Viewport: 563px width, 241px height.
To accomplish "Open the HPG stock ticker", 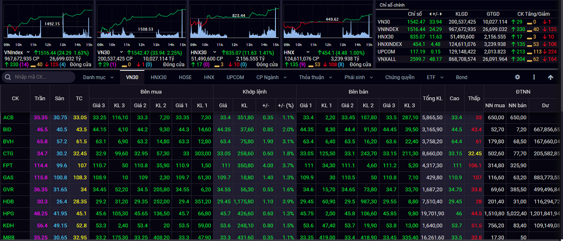I will click(x=8, y=214).
